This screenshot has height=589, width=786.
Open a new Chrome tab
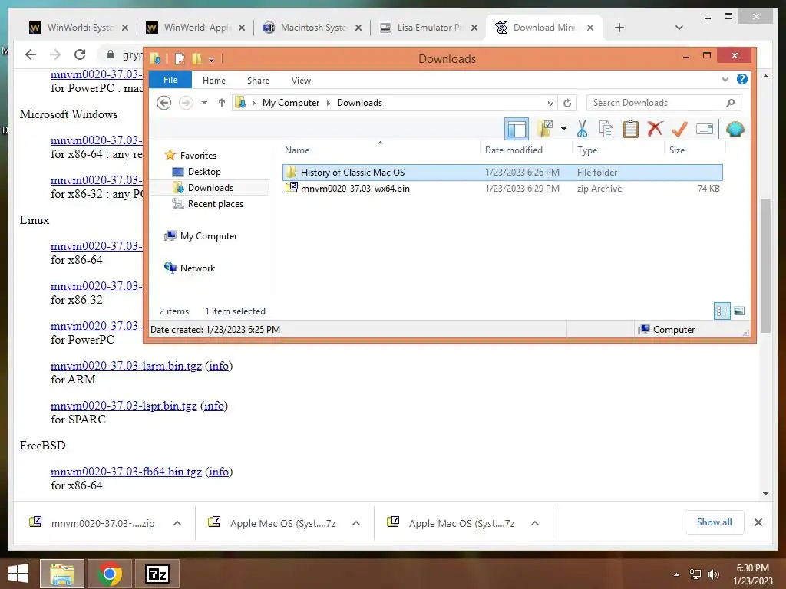click(x=619, y=28)
